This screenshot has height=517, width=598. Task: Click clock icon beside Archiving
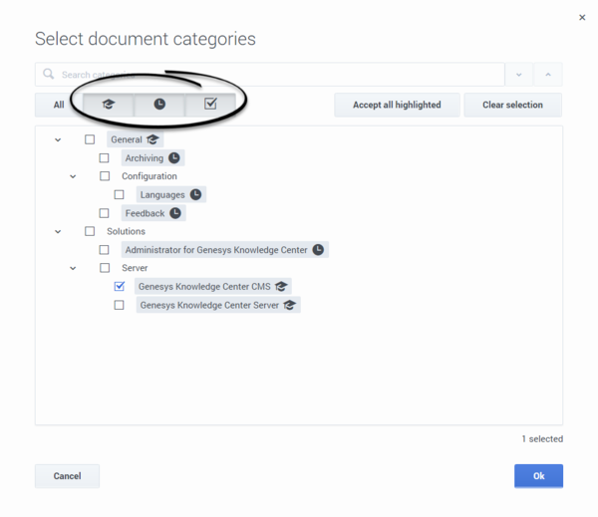(174, 157)
